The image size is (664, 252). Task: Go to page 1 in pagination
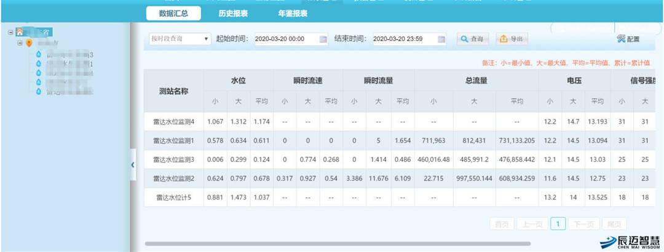click(x=558, y=224)
